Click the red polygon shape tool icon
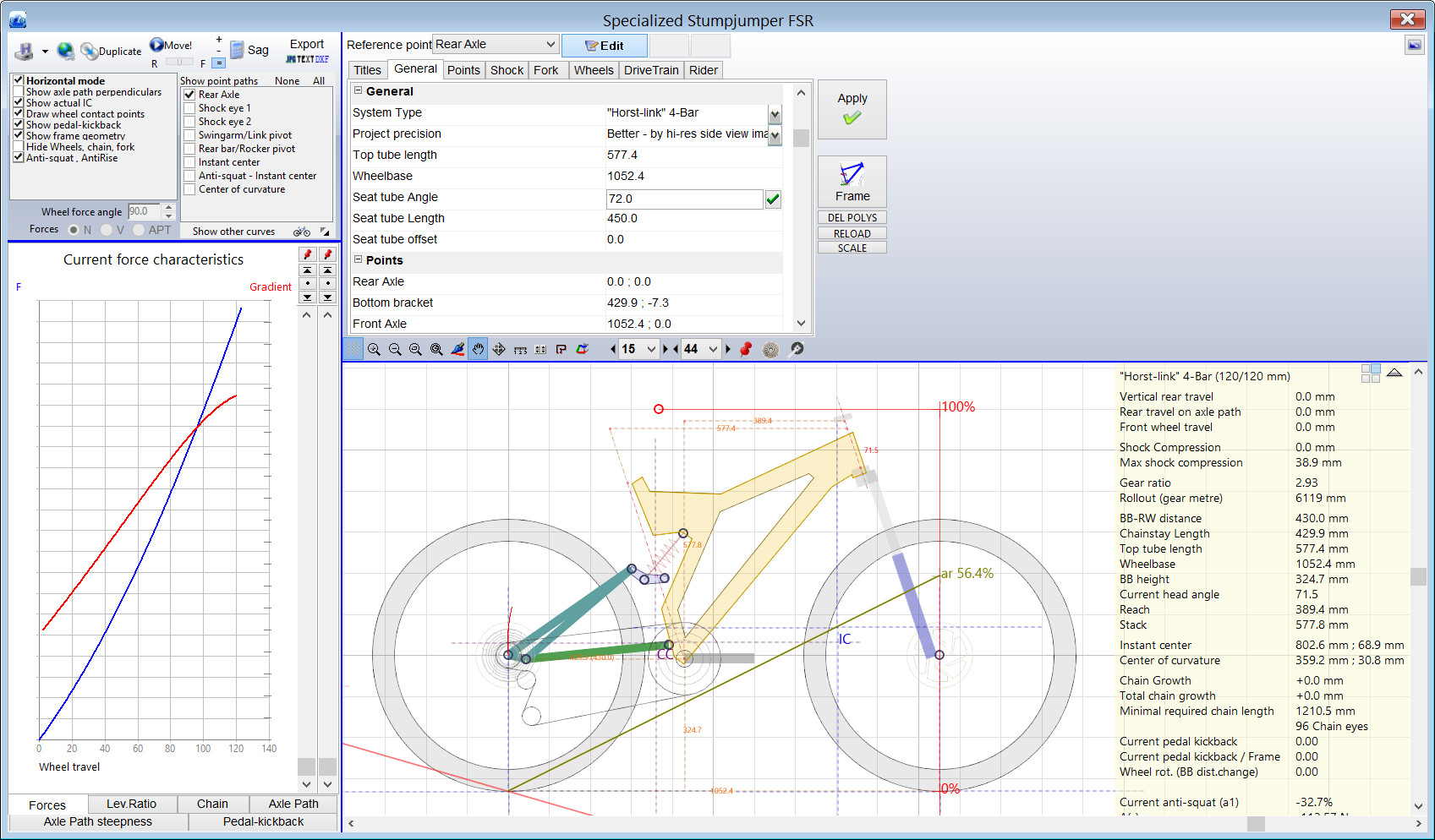 [561, 349]
